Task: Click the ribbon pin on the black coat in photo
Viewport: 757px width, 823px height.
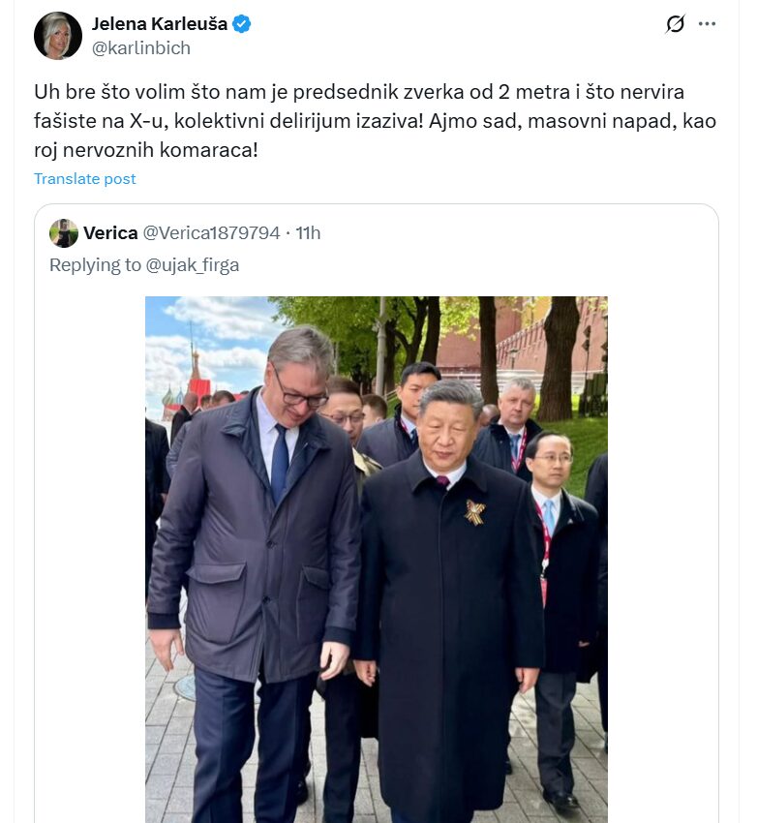Action: (474, 513)
